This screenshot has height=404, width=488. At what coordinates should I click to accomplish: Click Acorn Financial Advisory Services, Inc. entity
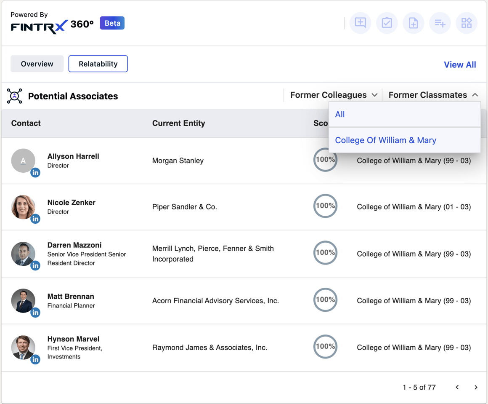pos(215,301)
